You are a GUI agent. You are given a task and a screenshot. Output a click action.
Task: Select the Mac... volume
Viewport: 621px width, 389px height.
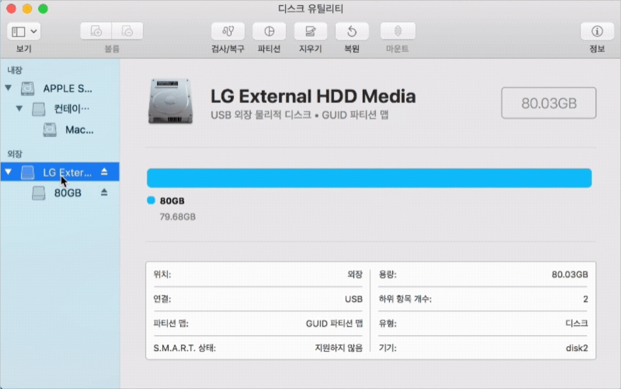click(60, 130)
